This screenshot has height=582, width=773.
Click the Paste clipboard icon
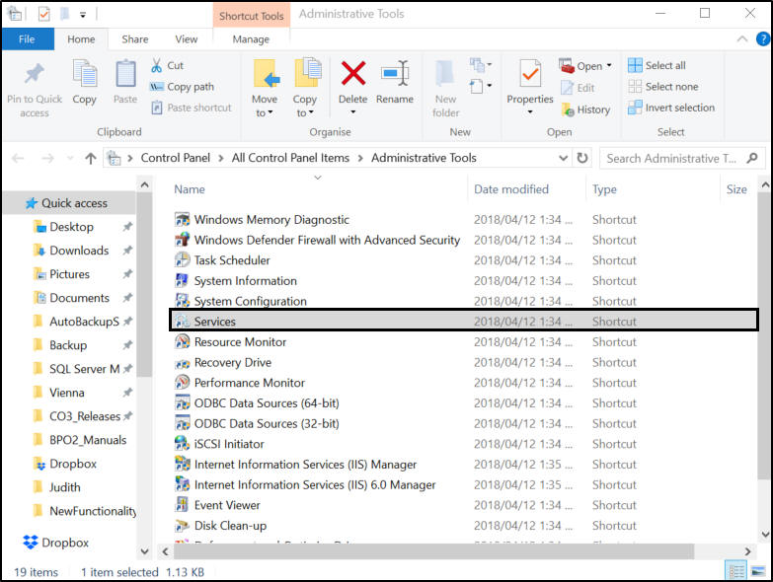[125, 74]
